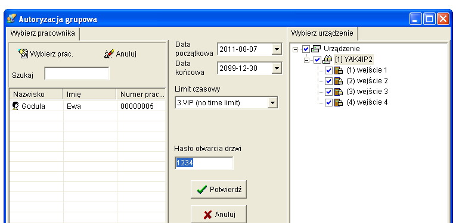Click the YAK4IP2 controller icon

(327, 59)
